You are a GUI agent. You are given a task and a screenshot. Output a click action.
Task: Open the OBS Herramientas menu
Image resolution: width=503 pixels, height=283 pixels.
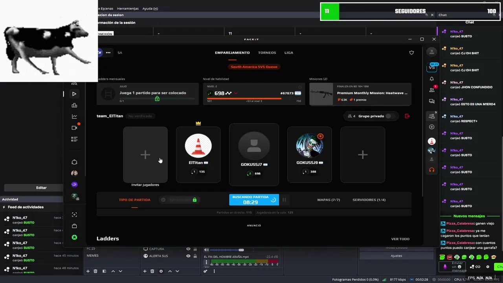click(x=128, y=8)
